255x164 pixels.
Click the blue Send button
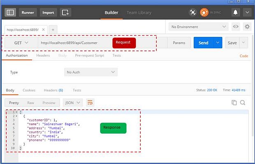tap(204, 43)
